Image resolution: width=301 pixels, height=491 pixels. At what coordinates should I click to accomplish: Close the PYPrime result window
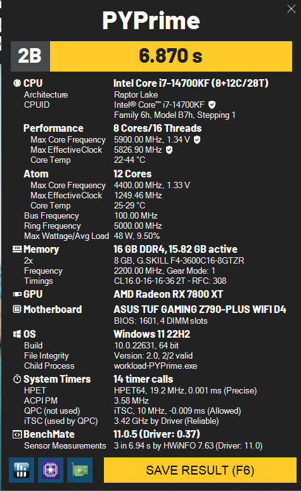click(291, 9)
